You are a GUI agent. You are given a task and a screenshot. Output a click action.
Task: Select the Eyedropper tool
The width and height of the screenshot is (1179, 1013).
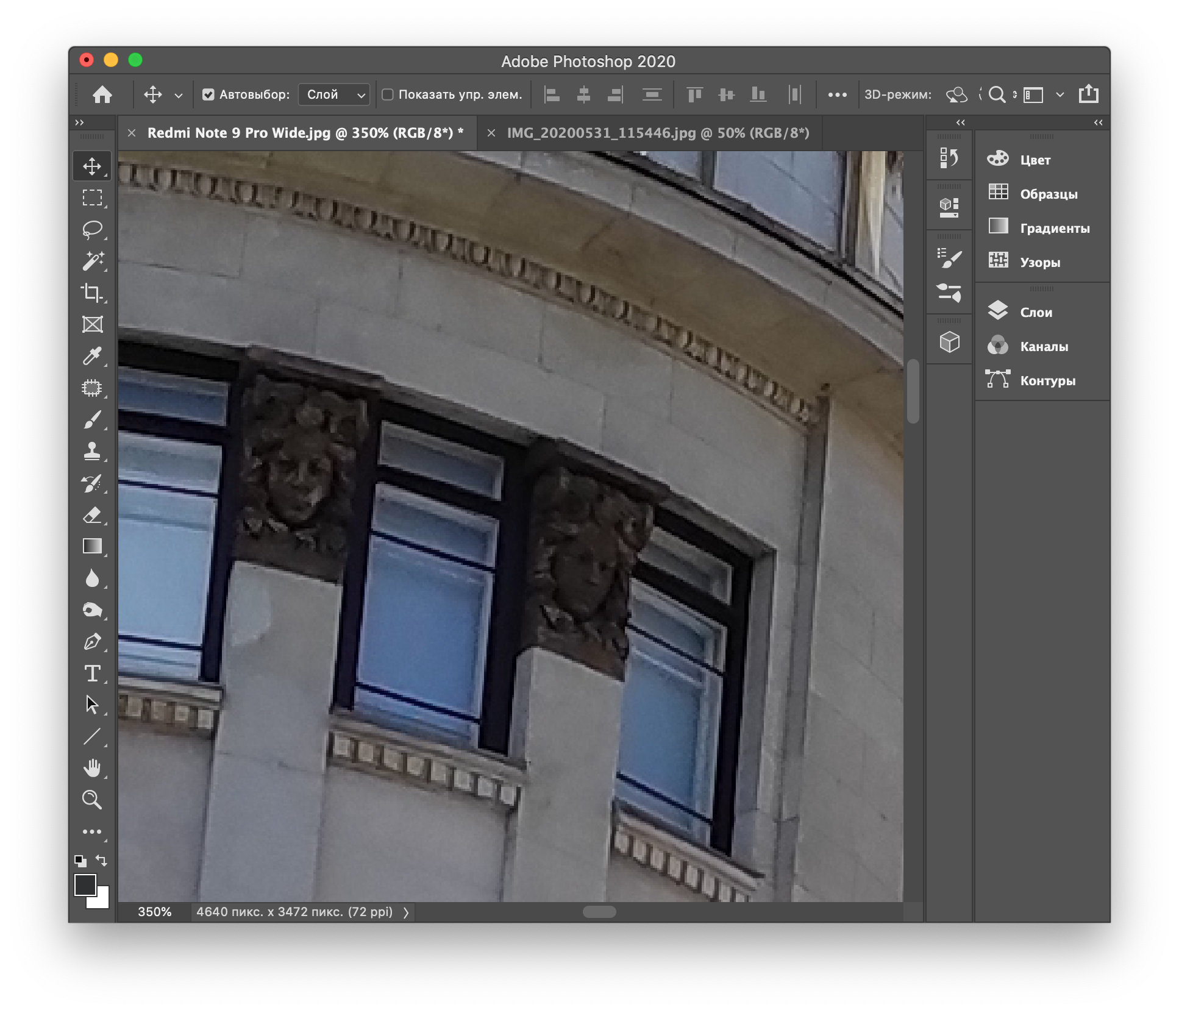click(x=92, y=356)
